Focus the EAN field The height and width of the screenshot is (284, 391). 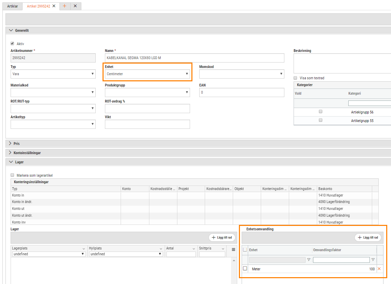coord(242,93)
